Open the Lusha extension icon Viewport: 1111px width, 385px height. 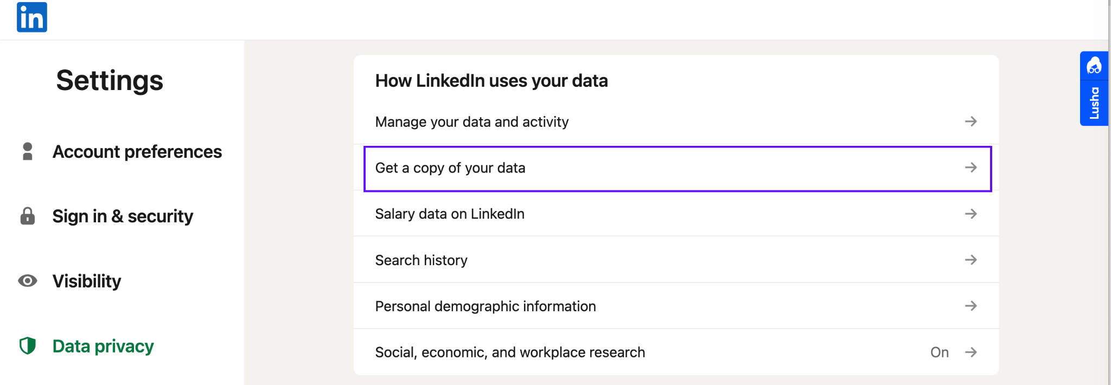tap(1095, 66)
